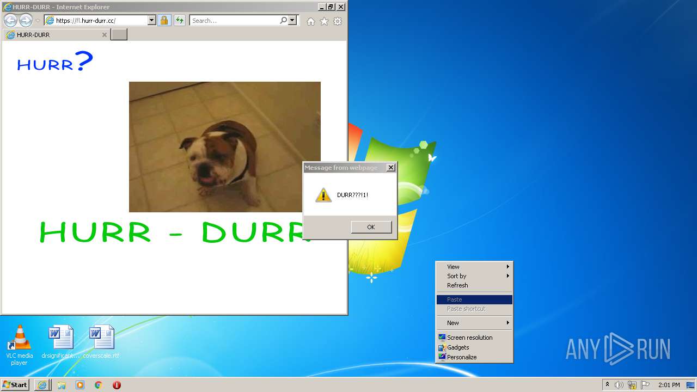This screenshot has height=392, width=697.
Task: Select the VLC media player desktop shortcut
Action: click(19, 345)
